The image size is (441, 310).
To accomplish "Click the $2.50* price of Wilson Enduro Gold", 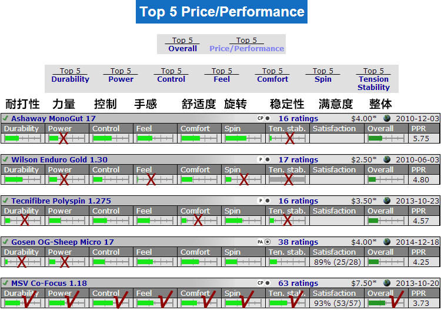I will 363,159.
